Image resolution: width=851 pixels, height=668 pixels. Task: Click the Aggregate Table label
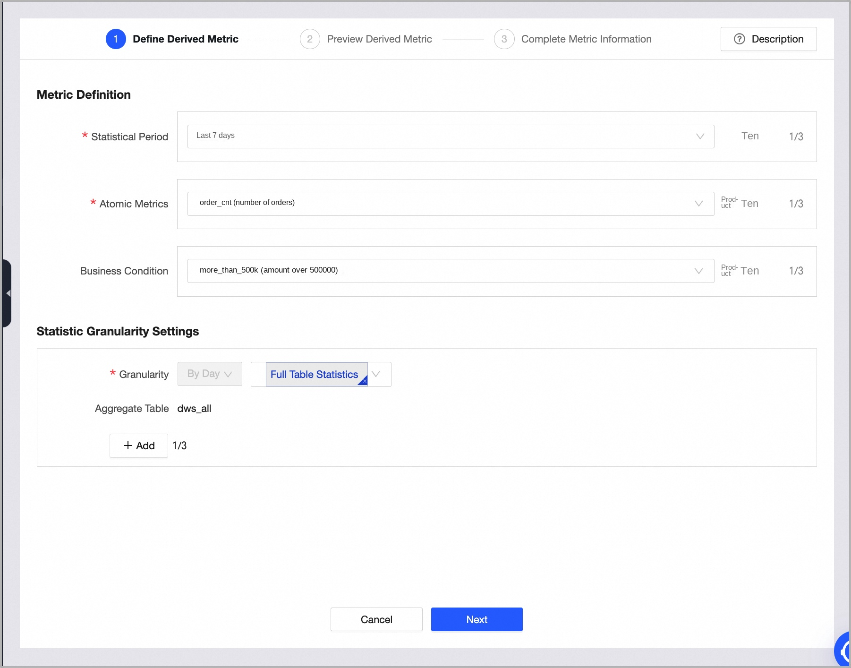point(132,409)
